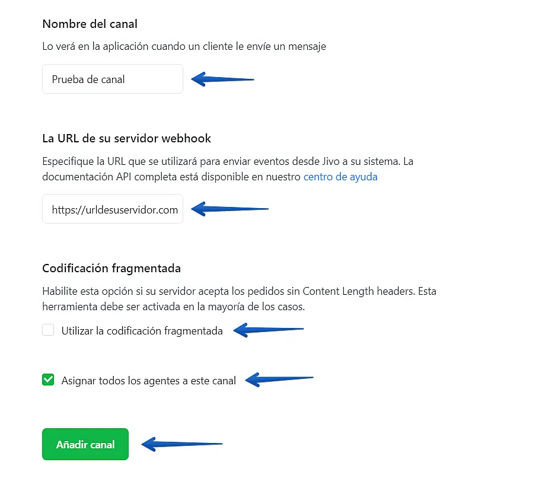Image resolution: width=536 pixels, height=478 pixels.
Task: Open the 'centro de ayuda' link
Action: point(340,177)
